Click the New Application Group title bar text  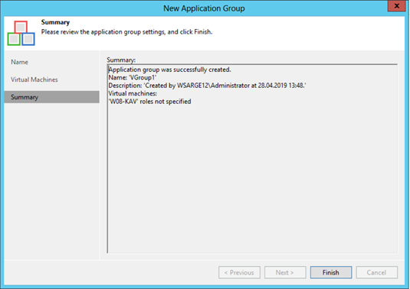[x=204, y=8]
